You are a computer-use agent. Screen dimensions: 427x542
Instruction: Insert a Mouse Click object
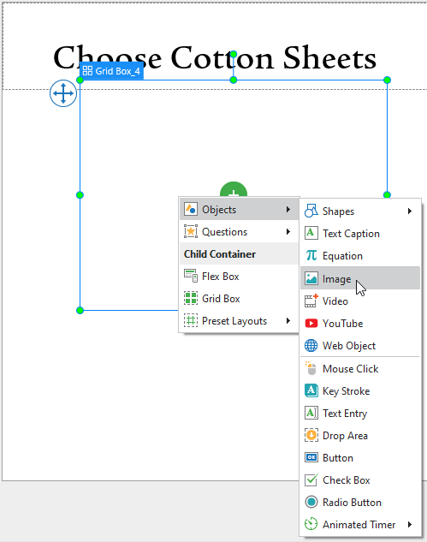(360, 369)
